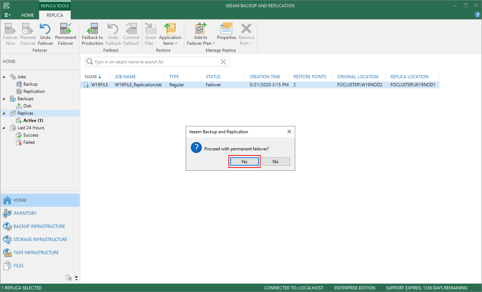Click W19FILE_ReplicationJob cell

click(x=138, y=85)
